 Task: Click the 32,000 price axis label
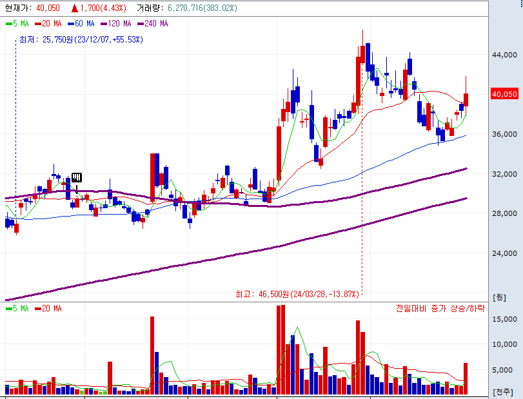(x=504, y=174)
